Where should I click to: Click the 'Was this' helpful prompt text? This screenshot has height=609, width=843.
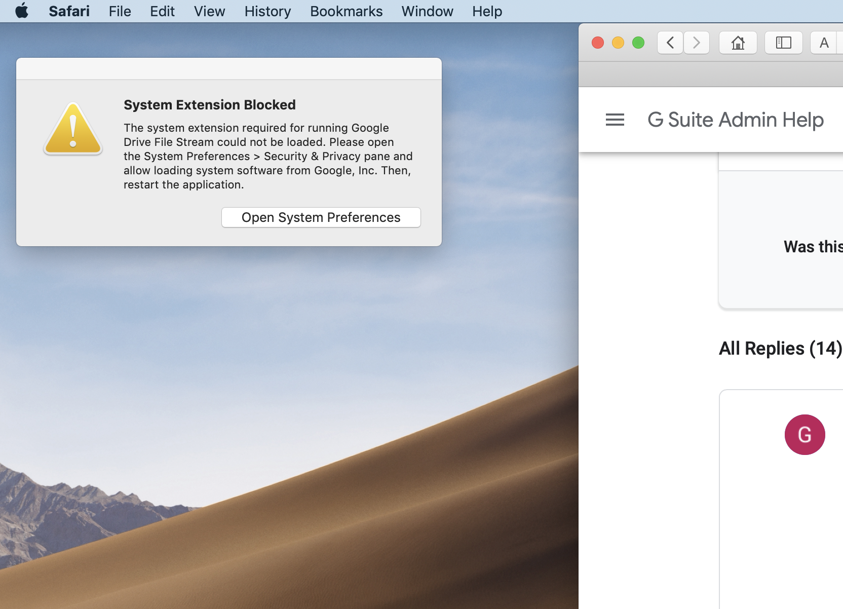coord(813,247)
